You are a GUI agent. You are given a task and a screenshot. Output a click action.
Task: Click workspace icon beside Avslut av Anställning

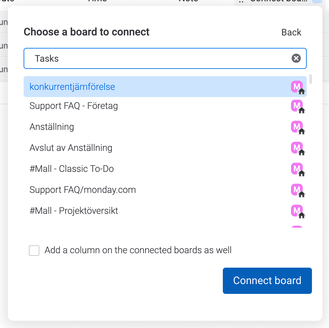coord(298,149)
